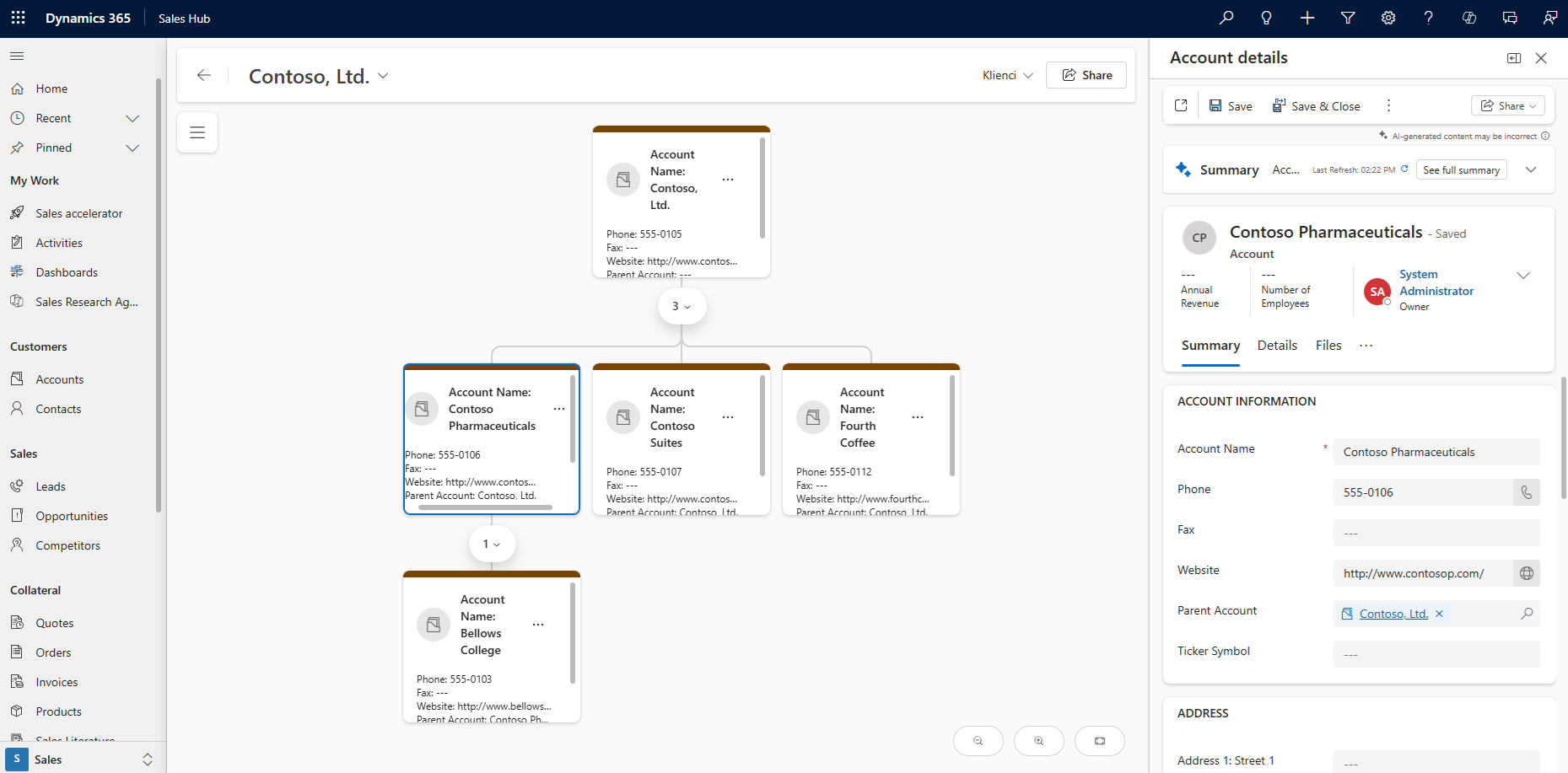Collapse the site map hamburger menu

pos(17,56)
